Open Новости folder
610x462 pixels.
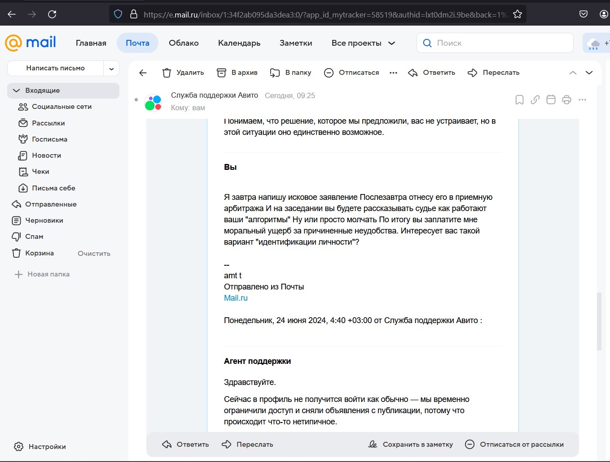point(63,155)
